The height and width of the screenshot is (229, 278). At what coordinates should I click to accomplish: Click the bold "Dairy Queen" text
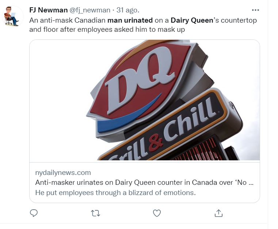point(191,20)
